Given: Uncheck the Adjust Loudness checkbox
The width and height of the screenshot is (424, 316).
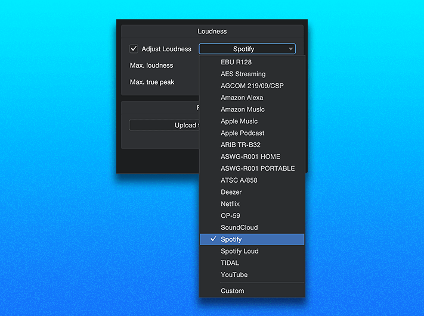Looking at the screenshot, I should [x=134, y=49].
